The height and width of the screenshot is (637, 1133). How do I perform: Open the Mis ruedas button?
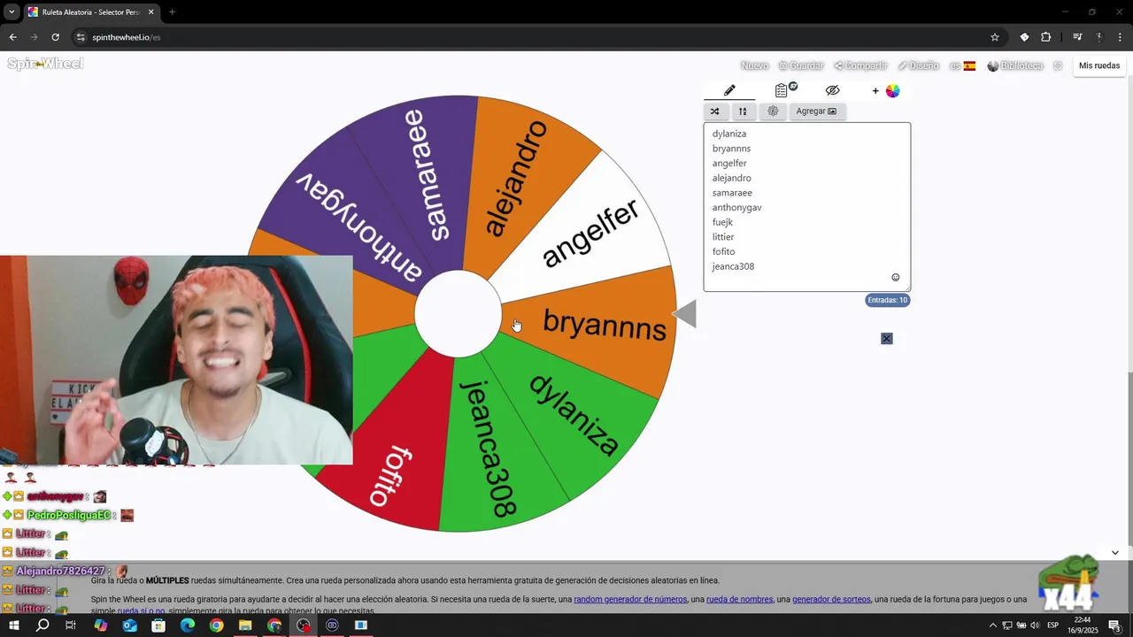[1099, 65]
